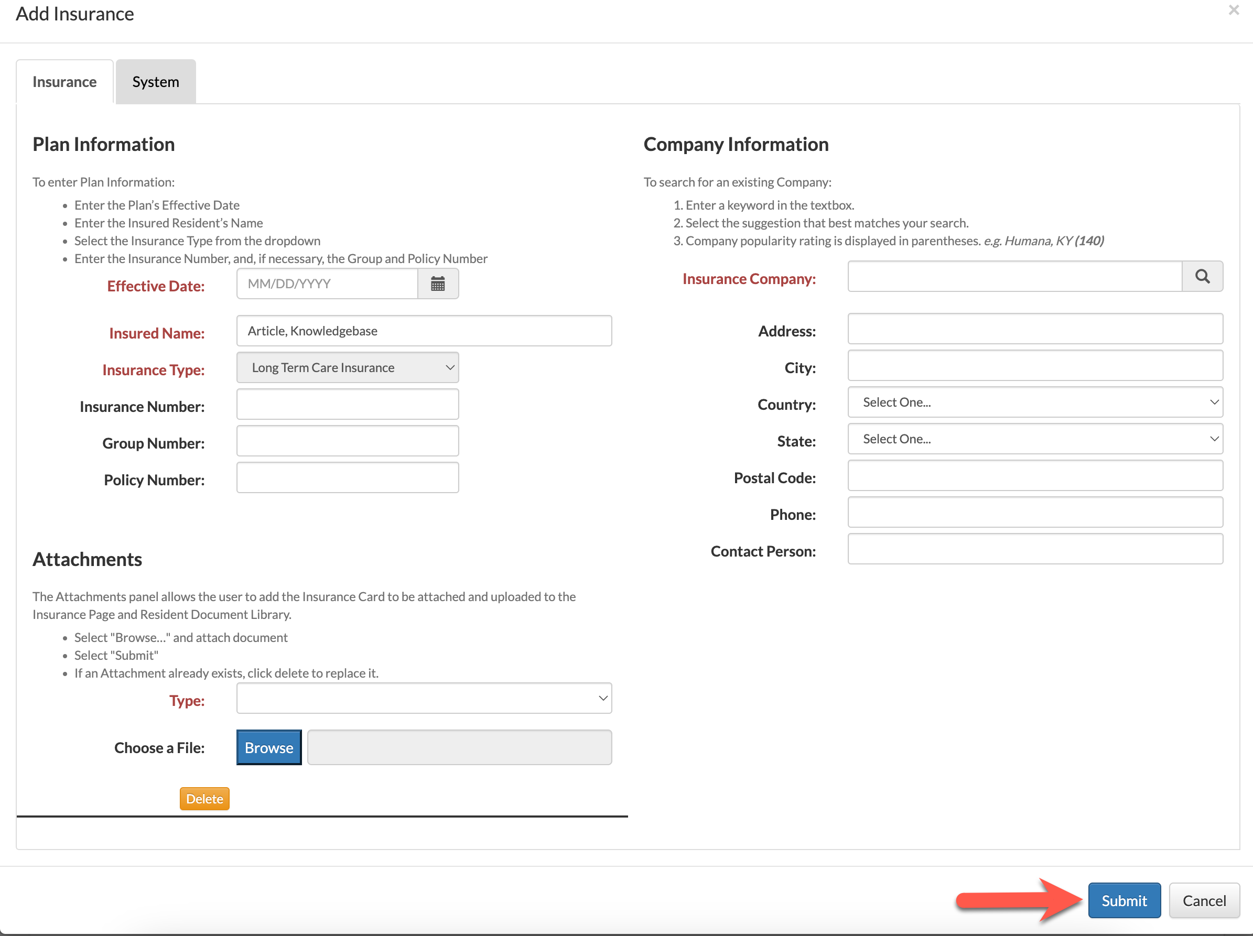Open the Country dropdown
The width and height of the screenshot is (1253, 936).
1035,402
